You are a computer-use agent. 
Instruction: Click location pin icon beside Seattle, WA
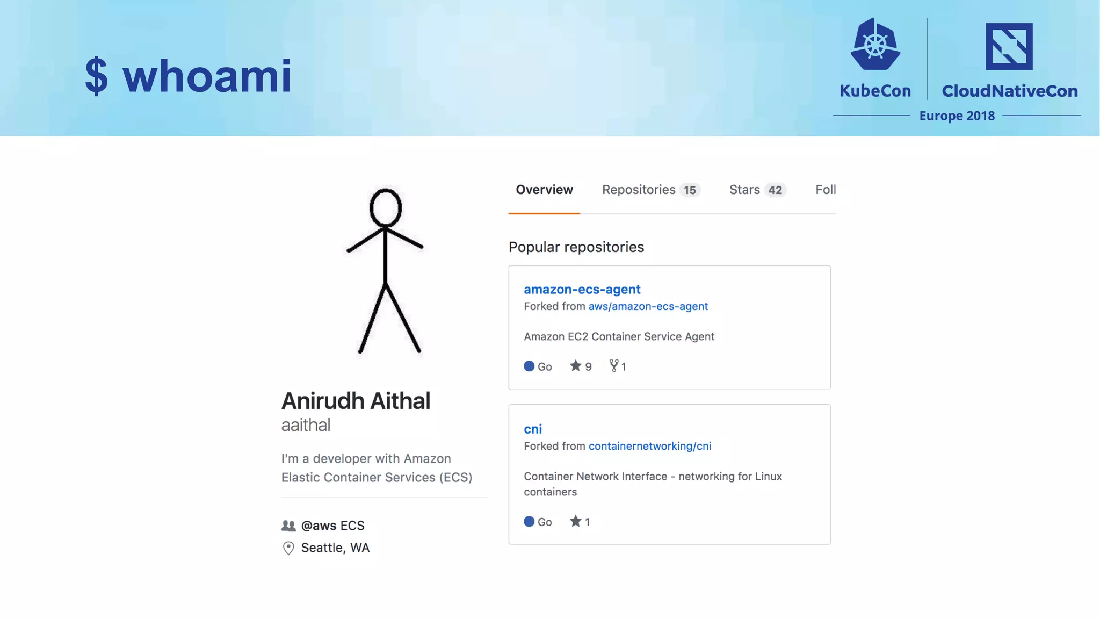click(x=288, y=548)
